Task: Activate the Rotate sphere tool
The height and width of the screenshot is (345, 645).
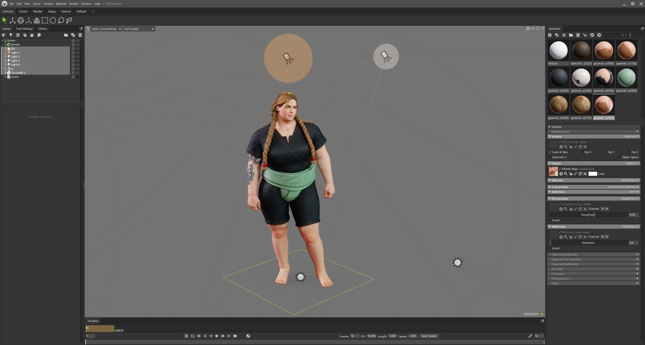Action: point(21,20)
